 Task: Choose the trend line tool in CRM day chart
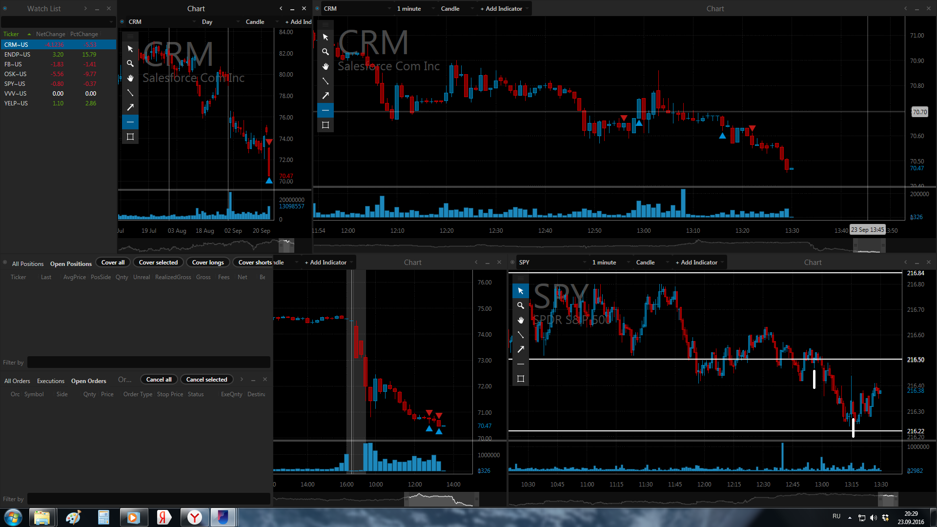coord(130,93)
